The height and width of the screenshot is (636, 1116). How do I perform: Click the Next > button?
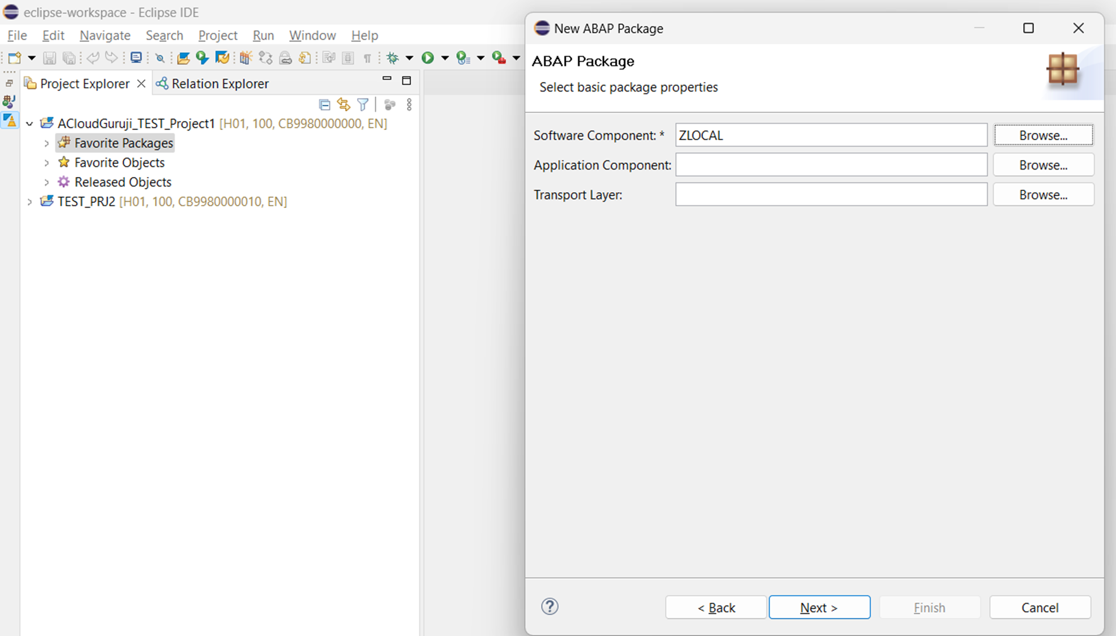(819, 607)
